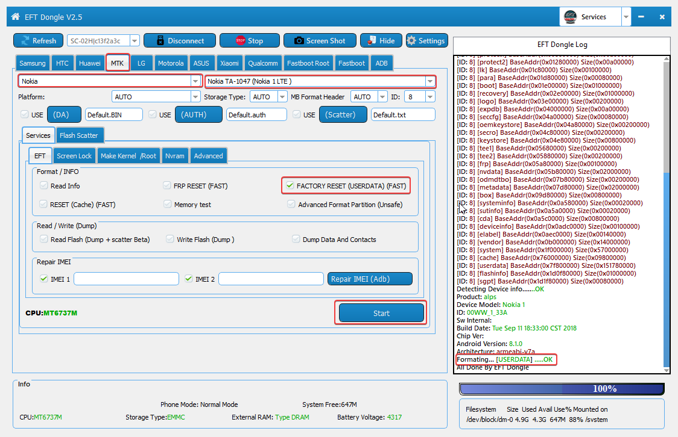Toggle USE checkbox beside (Scatter) button
678x437 pixels.
tap(297, 114)
